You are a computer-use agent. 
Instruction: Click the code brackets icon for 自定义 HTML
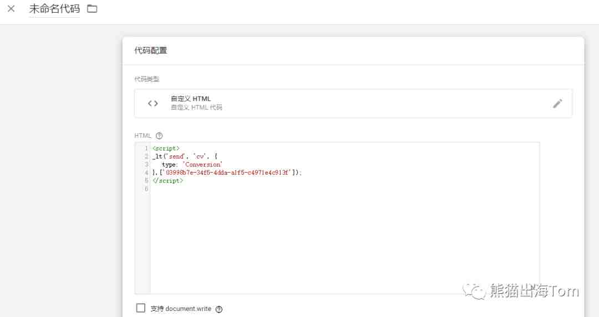point(153,103)
